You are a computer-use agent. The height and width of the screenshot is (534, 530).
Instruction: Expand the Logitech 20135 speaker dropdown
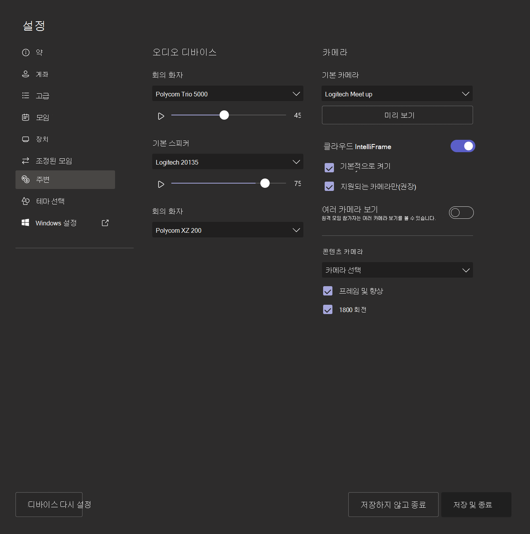(228, 162)
